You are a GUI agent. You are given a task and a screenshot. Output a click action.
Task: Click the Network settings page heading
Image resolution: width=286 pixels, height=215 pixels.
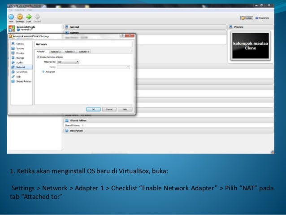pos(42,44)
